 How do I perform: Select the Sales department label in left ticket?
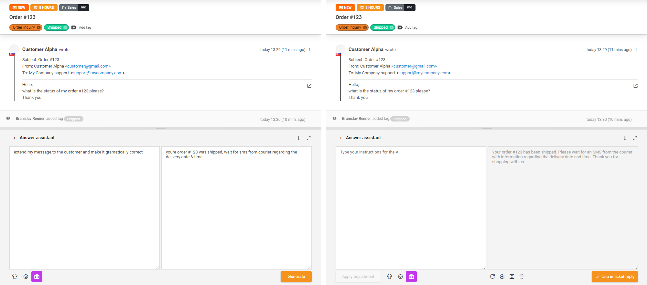(69, 7)
